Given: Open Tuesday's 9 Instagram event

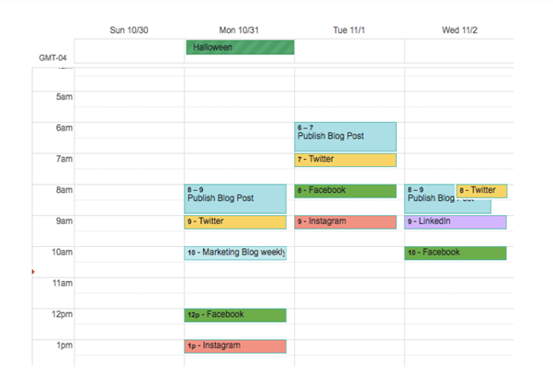Looking at the screenshot, I should coord(345,222).
